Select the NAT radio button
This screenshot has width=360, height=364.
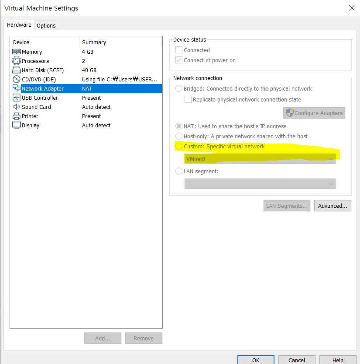click(x=179, y=126)
